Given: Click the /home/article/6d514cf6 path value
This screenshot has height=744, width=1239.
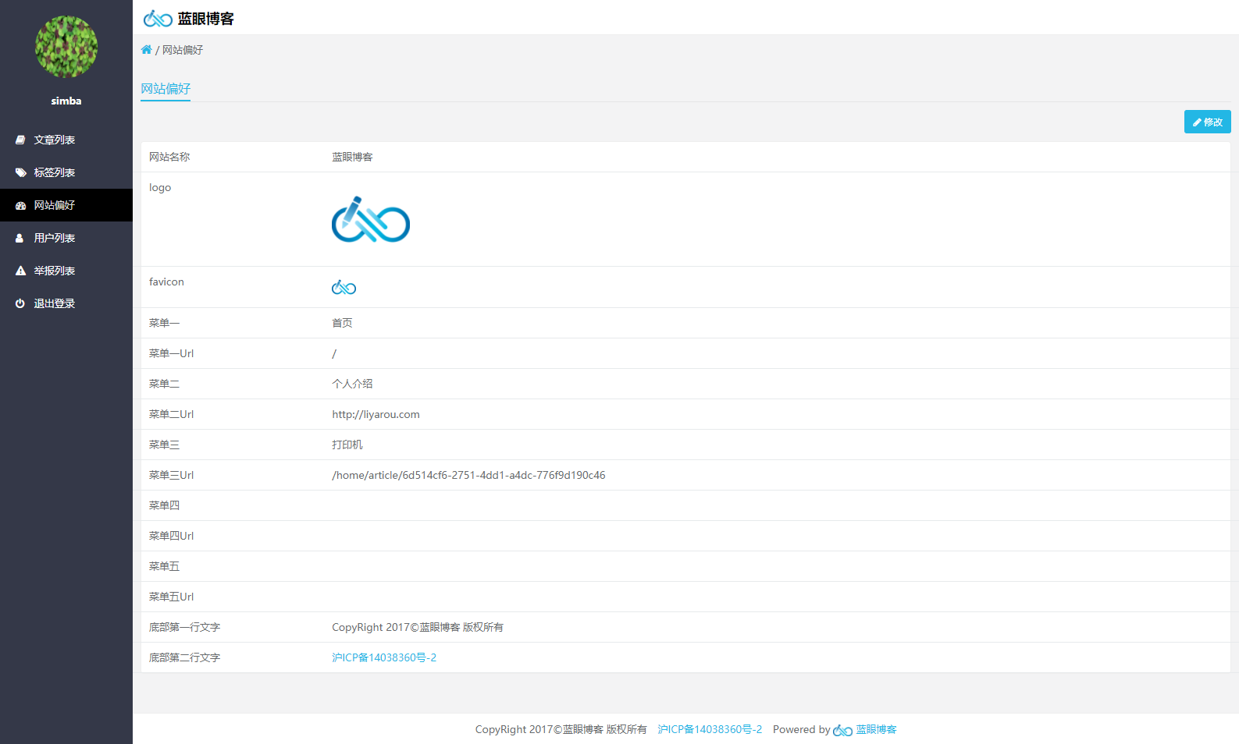Looking at the screenshot, I should coord(468,475).
